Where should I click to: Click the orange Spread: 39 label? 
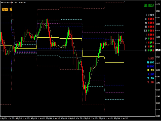point(7,10)
